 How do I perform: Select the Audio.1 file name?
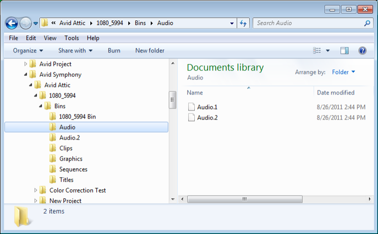(207, 107)
